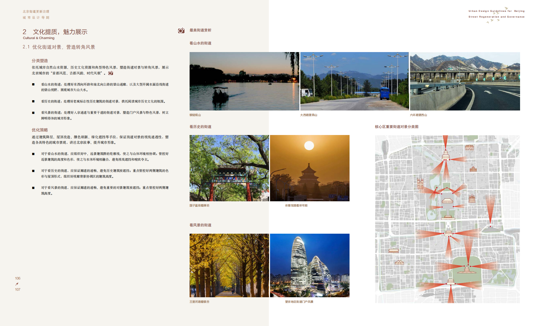Select the Forbidden City hall icon on the map
The width and height of the screenshot is (537, 326).
point(447,201)
